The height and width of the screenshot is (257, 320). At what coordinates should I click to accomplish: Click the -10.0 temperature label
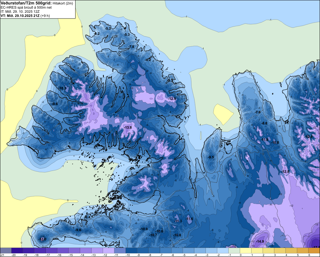click(144, 229)
